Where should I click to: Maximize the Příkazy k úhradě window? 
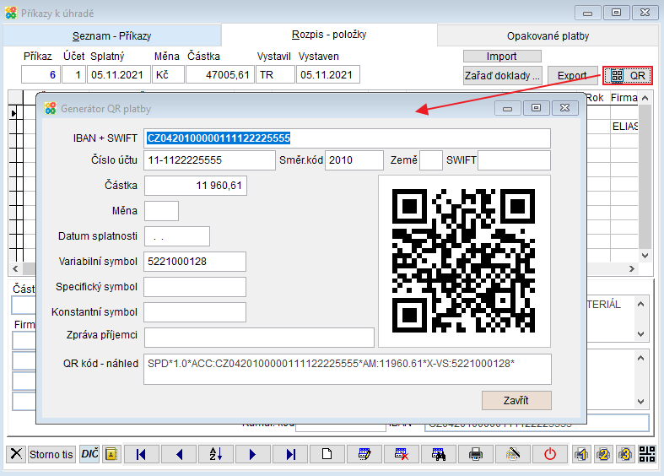point(616,13)
